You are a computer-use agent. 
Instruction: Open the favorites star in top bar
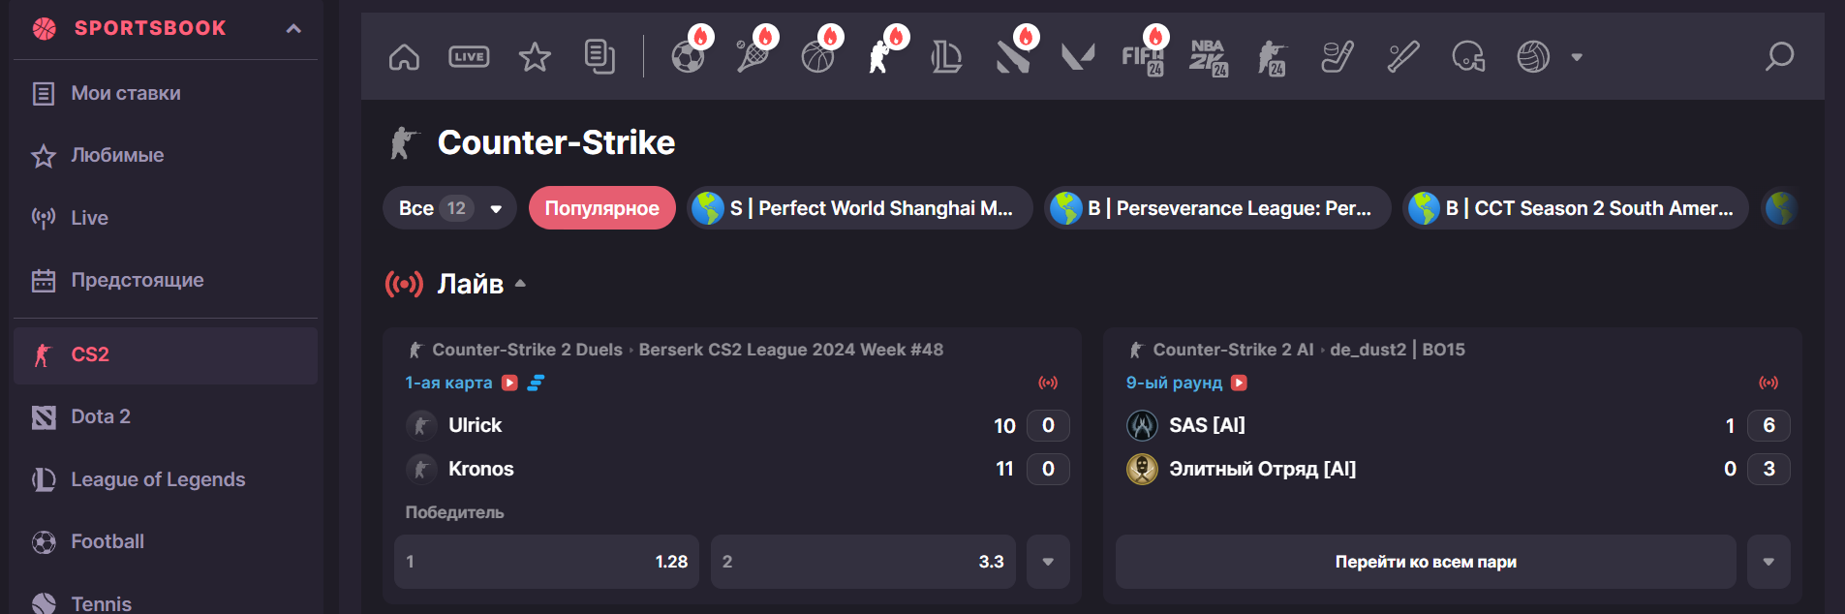[x=535, y=57]
